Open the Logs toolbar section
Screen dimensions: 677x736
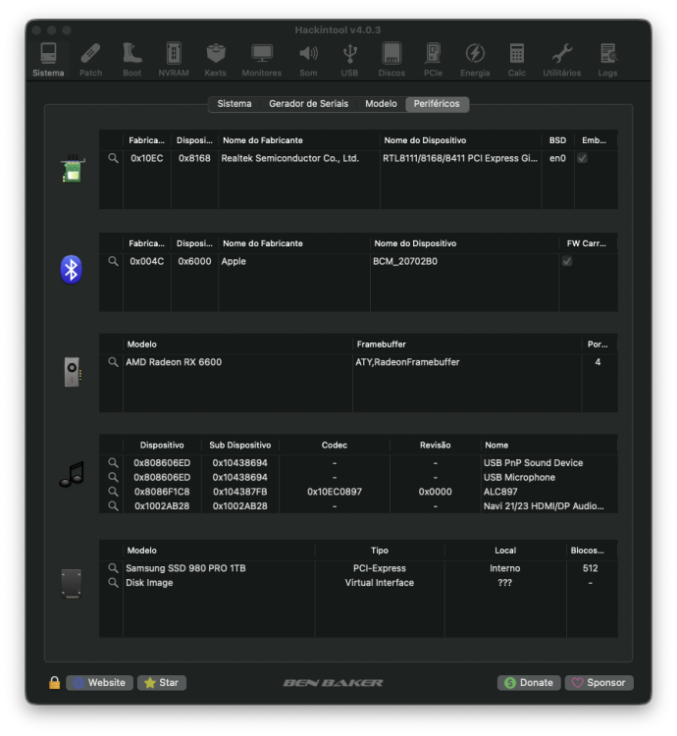(x=607, y=60)
